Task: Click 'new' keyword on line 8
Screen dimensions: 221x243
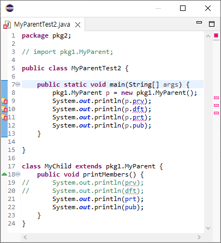Action: tap(127, 93)
